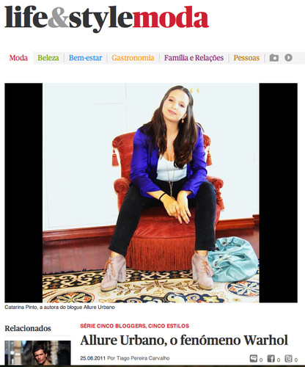
Task: Go to the Moda tab
Action: (18, 58)
